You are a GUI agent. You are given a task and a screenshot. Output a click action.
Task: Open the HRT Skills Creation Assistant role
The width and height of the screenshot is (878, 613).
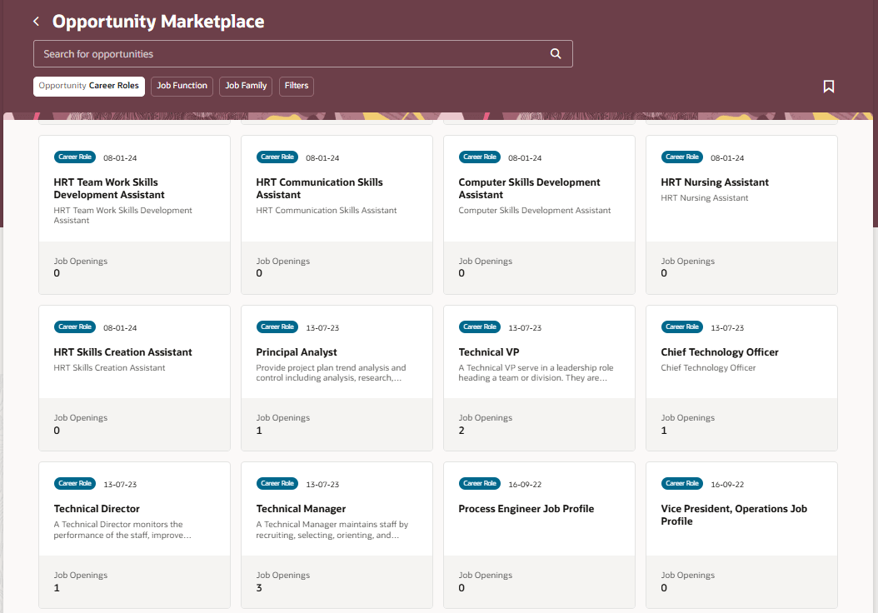[122, 351]
